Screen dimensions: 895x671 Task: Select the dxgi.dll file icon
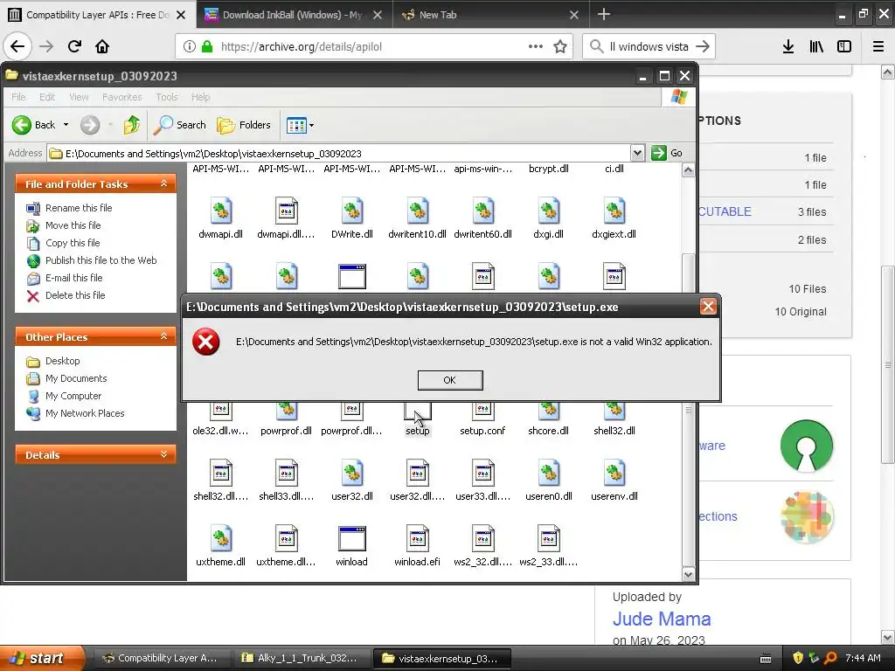click(x=549, y=211)
